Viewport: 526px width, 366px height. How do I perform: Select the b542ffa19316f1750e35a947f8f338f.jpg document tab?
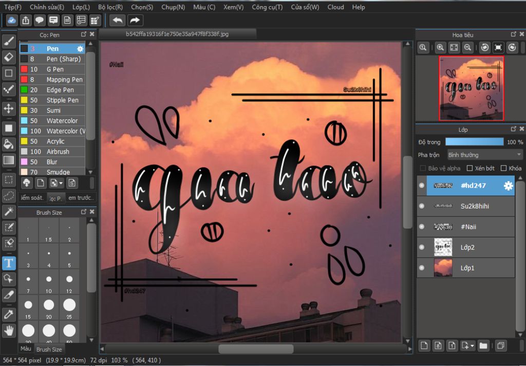177,34
